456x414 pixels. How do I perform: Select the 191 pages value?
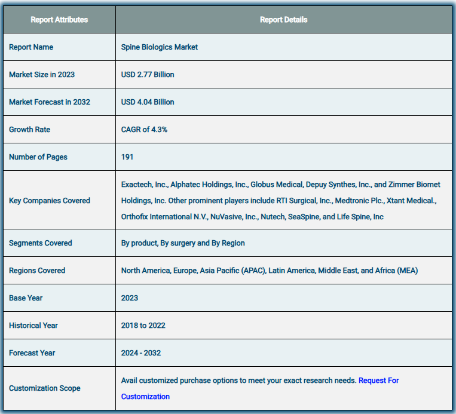[x=127, y=157]
